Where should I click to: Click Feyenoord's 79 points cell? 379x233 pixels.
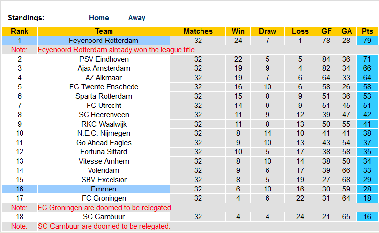[367, 41]
